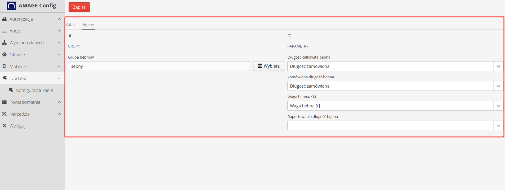Viewport: 505px width, 190px height.
Task: Click the Główne gear icon
Action: coord(4,55)
